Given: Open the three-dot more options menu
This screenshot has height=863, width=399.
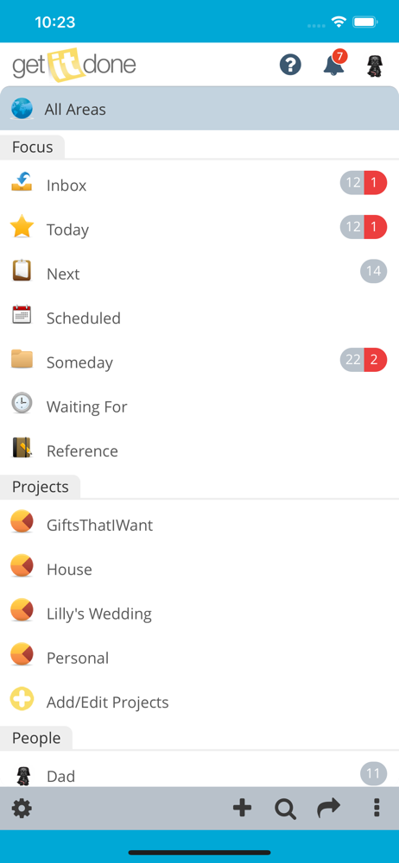Looking at the screenshot, I should [377, 808].
